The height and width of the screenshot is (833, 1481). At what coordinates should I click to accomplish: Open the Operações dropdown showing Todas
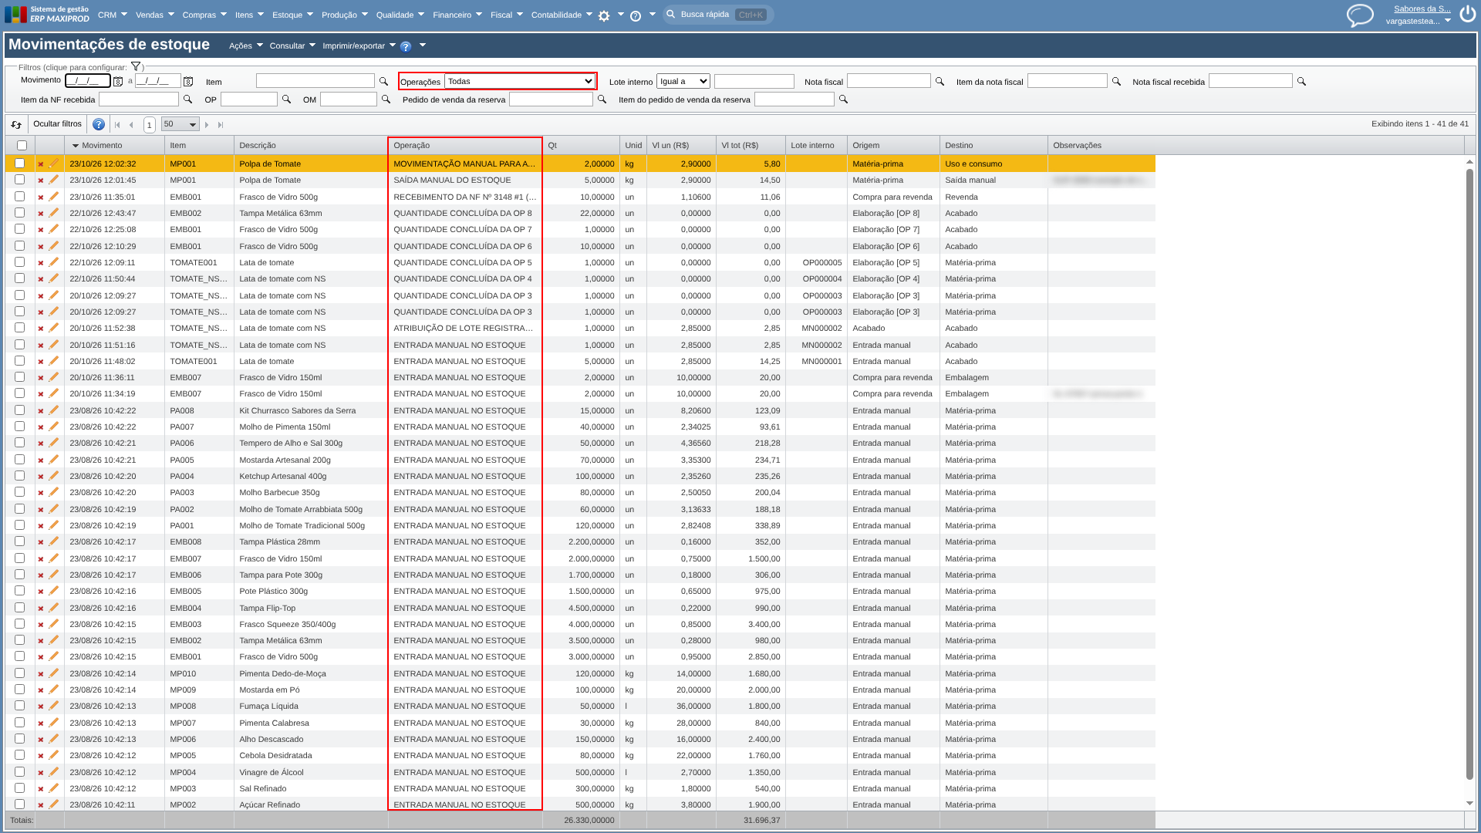[519, 81]
